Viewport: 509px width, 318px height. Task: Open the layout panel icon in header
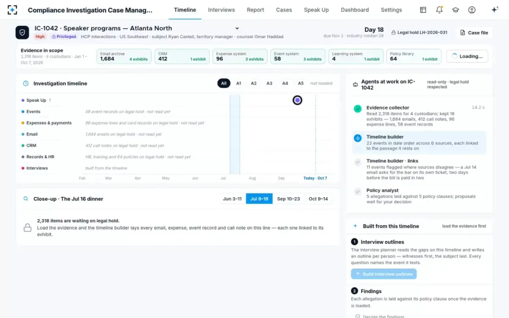(x=423, y=10)
